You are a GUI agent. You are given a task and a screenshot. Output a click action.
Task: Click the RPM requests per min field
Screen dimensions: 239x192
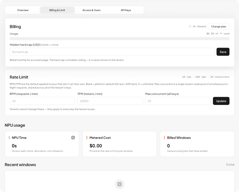click(42, 101)
